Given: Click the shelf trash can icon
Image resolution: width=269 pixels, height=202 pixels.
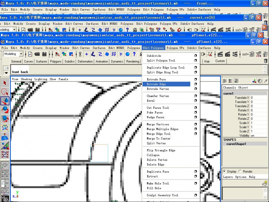Looking at the screenshot, I should pos(266,61).
